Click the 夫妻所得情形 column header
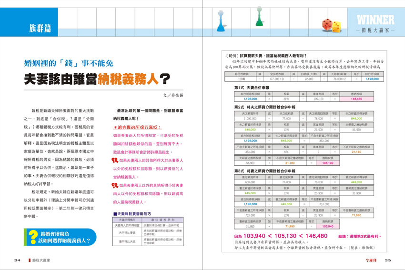This screenshot has width=405, height=270. tap(127, 220)
